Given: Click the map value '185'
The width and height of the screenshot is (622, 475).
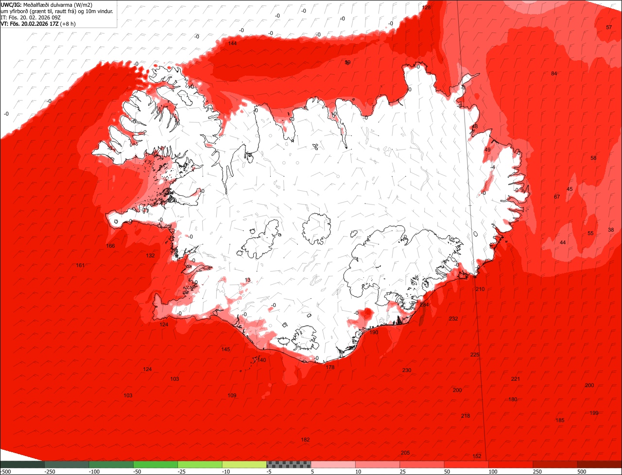Looking at the screenshot, I should tap(560, 420).
